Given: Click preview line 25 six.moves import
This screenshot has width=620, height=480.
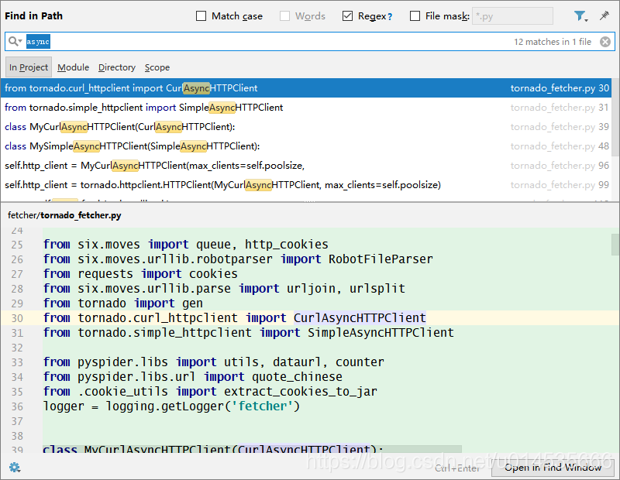Looking at the screenshot, I should click(x=186, y=244).
